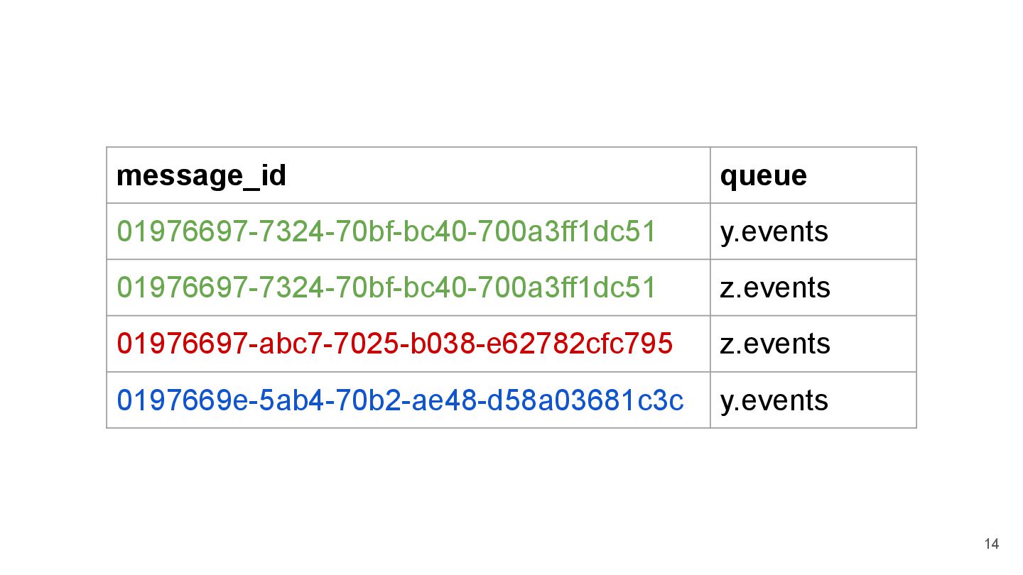Click the 5ab4 segment of blue ID
1023x575 pixels.
291,400
